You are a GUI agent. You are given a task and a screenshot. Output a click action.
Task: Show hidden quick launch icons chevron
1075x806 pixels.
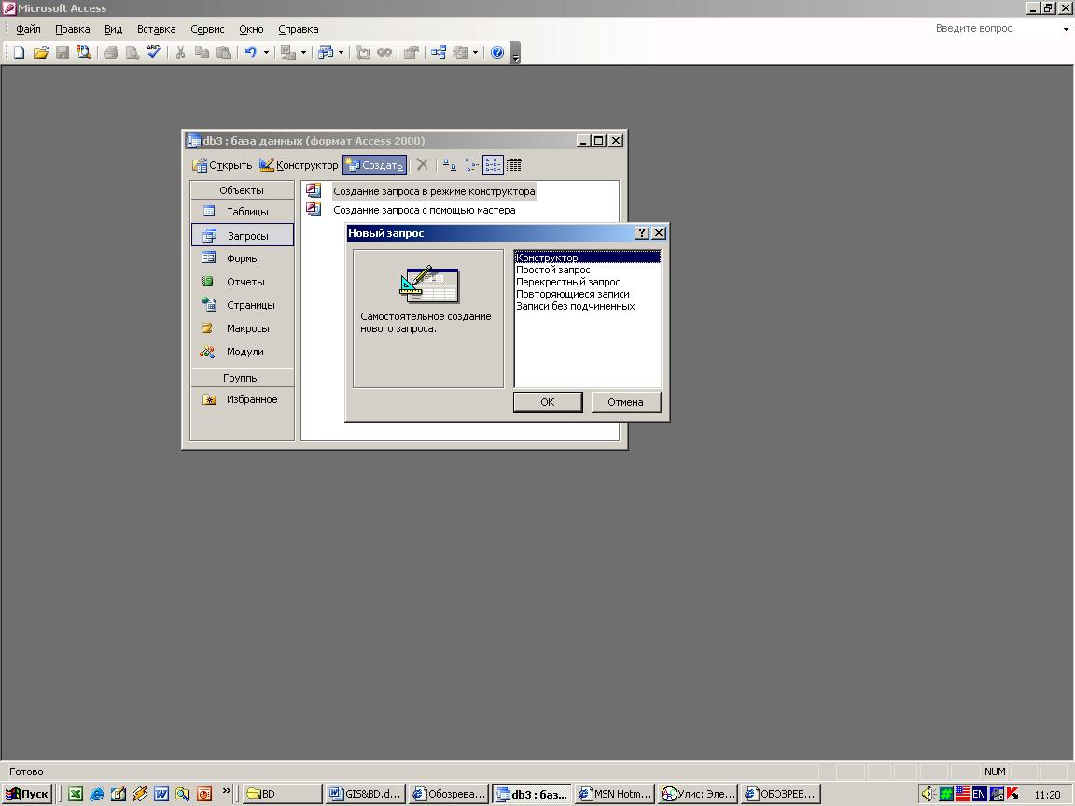click(x=227, y=791)
